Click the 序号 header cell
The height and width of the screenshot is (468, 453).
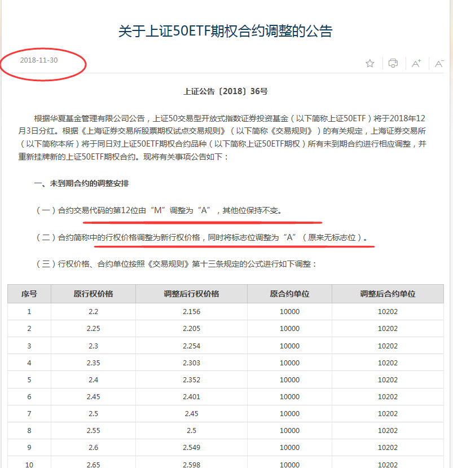[x=29, y=294]
